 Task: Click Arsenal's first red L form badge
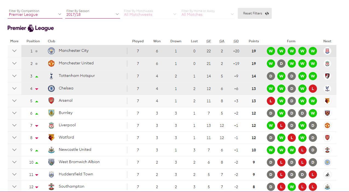(271, 101)
